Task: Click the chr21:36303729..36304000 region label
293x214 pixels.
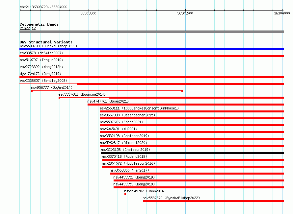Action: 43,7
